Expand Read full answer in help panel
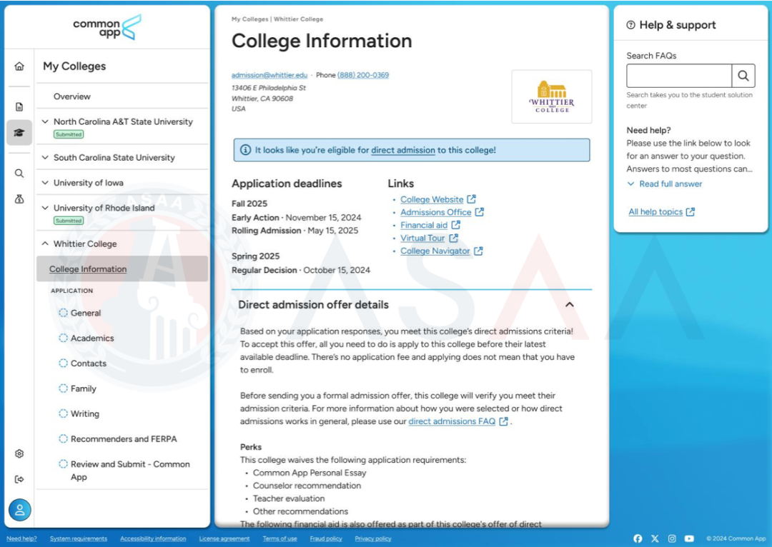The image size is (772, 547). coord(665,184)
